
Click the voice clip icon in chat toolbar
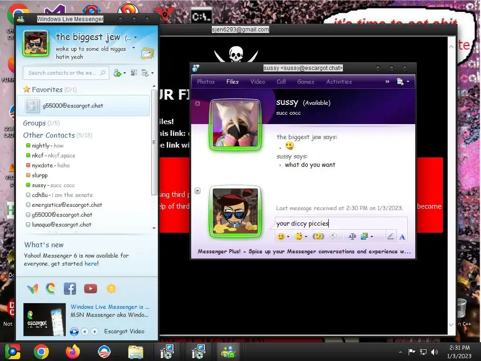(333, 236)
